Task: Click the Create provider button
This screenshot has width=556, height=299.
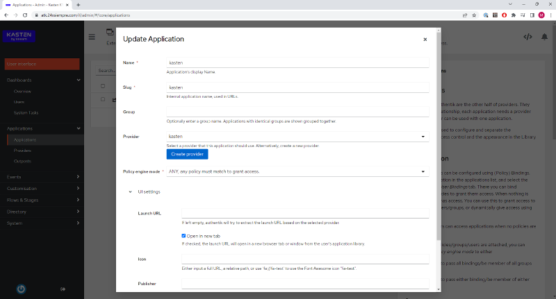Action: click(x=187, y=154)
